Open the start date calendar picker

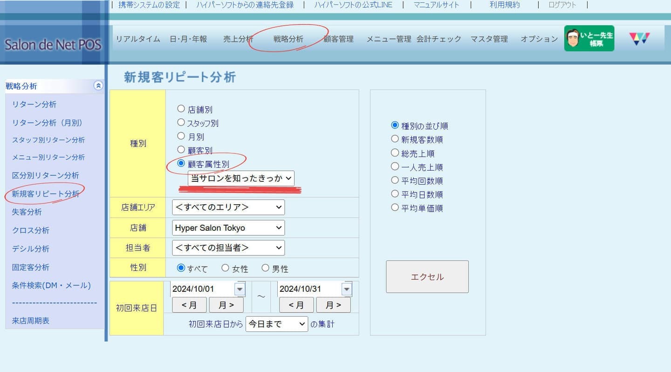click(240, 289)
